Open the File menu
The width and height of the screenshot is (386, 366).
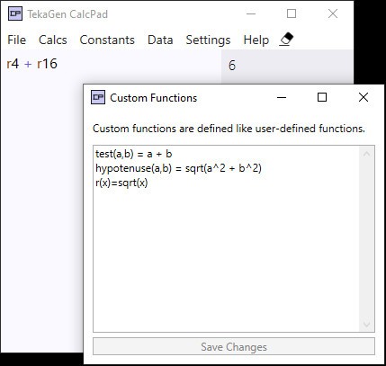tap(16, 40)
